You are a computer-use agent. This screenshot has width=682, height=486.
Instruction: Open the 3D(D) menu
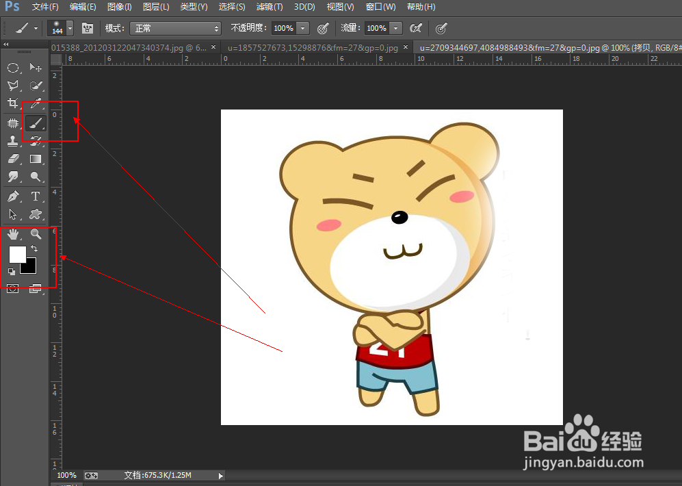point(304,7)
